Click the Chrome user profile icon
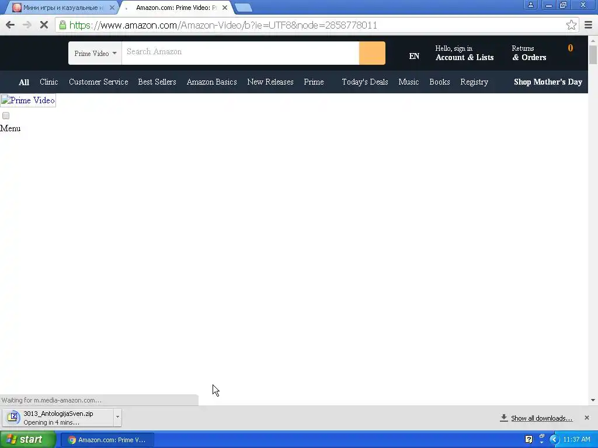The width and height of the screenshot is (598, 448). pos(530,5)
